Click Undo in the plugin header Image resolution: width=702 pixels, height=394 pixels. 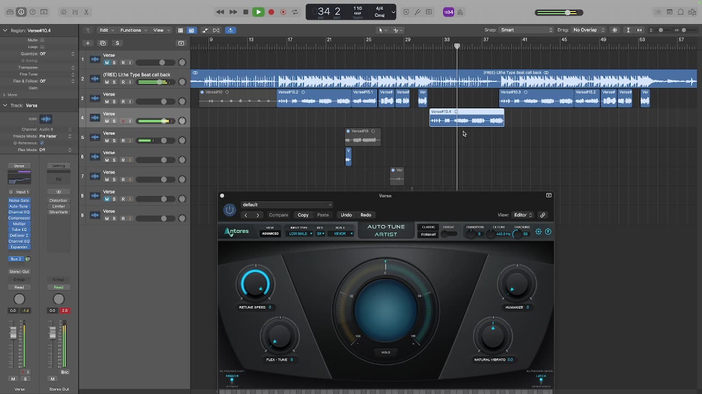click(346, 215)
